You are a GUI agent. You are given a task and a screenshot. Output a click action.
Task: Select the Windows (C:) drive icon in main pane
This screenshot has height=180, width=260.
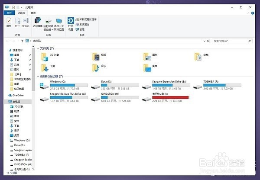[44, 86]
